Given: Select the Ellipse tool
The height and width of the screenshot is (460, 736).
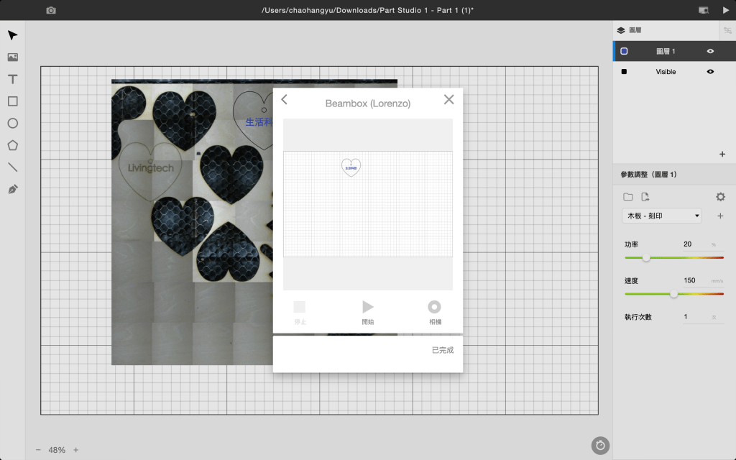Looking at the screenshot, I should (x=12, y=124).
